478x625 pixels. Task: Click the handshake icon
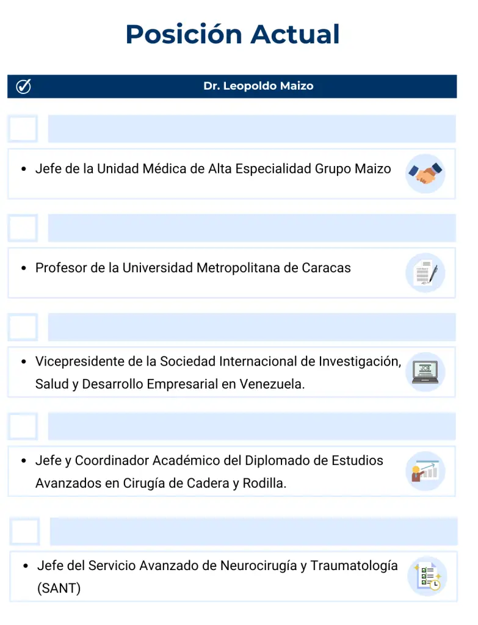tap(425, 174)
